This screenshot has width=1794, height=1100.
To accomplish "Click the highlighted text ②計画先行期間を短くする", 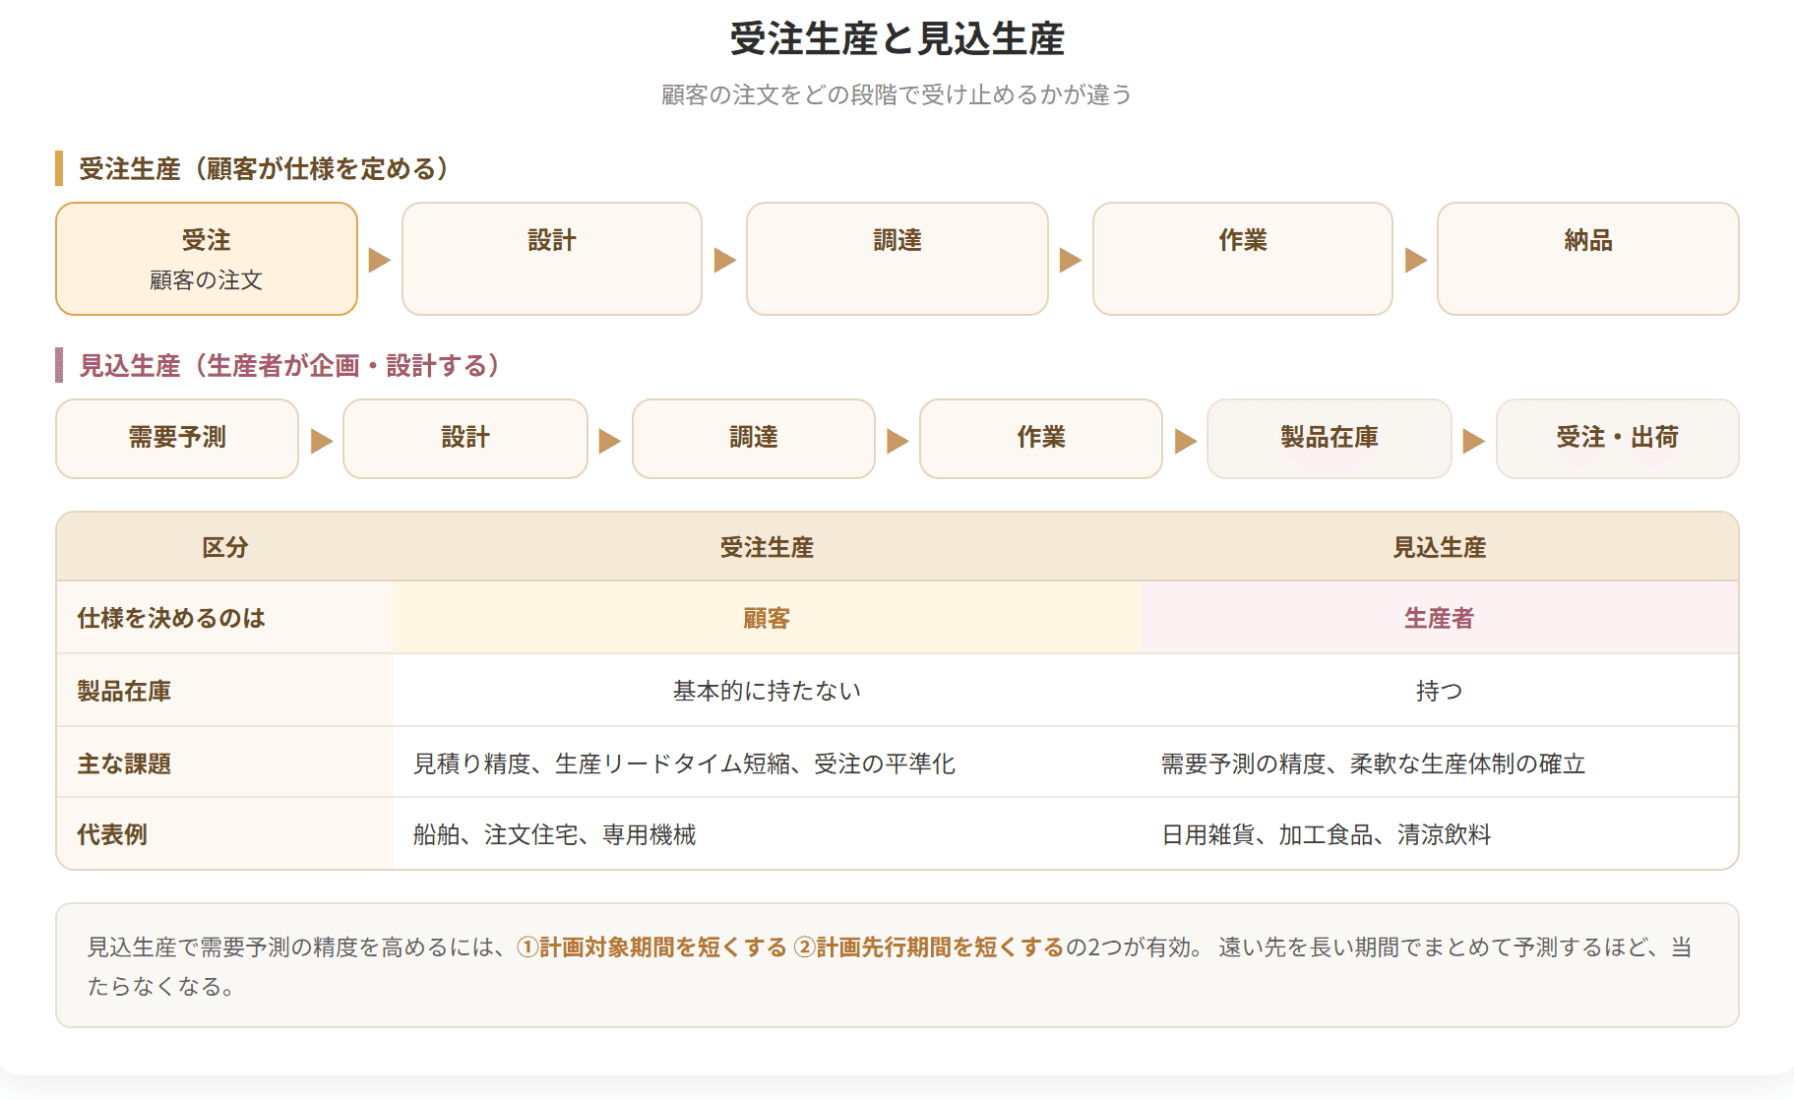I will point(929,947).
